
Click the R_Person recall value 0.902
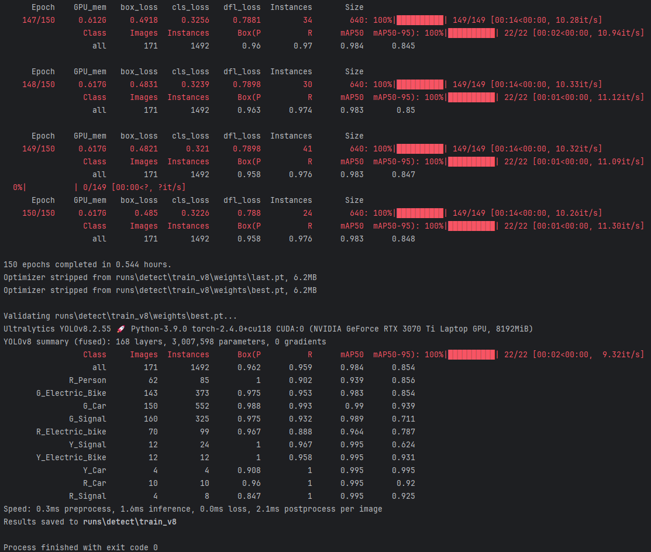[301, 380]
